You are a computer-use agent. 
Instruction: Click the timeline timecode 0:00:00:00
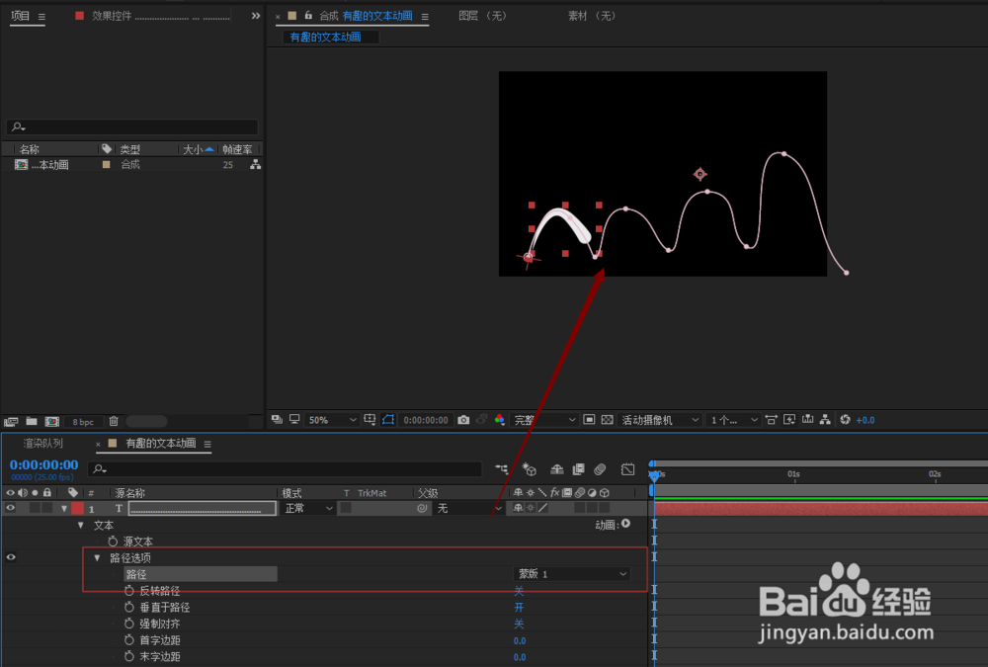pos(43,464)
